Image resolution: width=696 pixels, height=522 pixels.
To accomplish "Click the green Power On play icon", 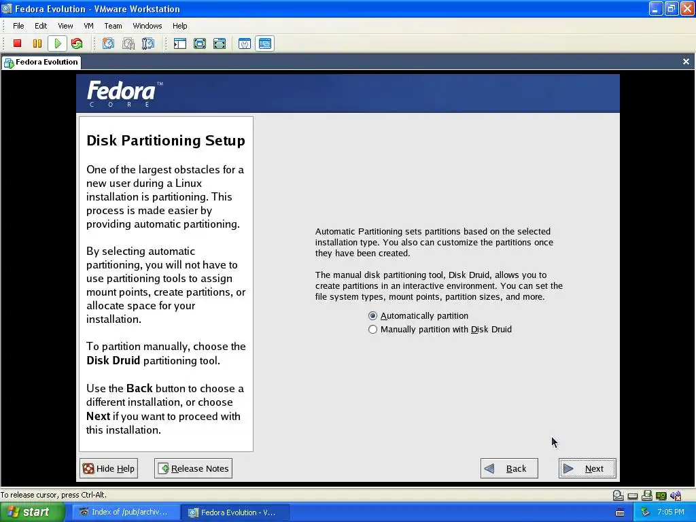I will [58, 43].
